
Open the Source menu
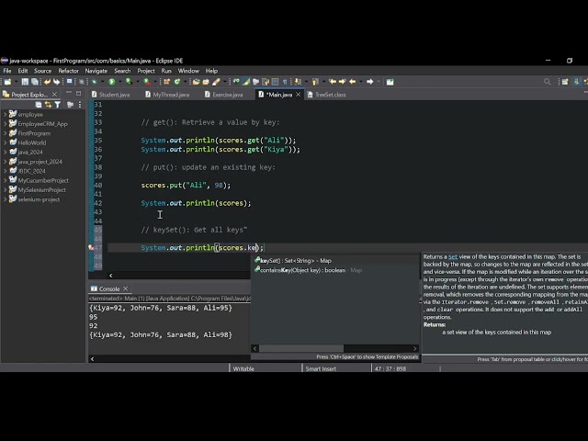[42, 71]
